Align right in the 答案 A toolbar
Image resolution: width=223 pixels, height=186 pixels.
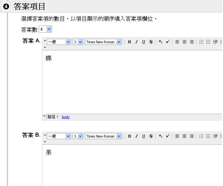(192, 42)
